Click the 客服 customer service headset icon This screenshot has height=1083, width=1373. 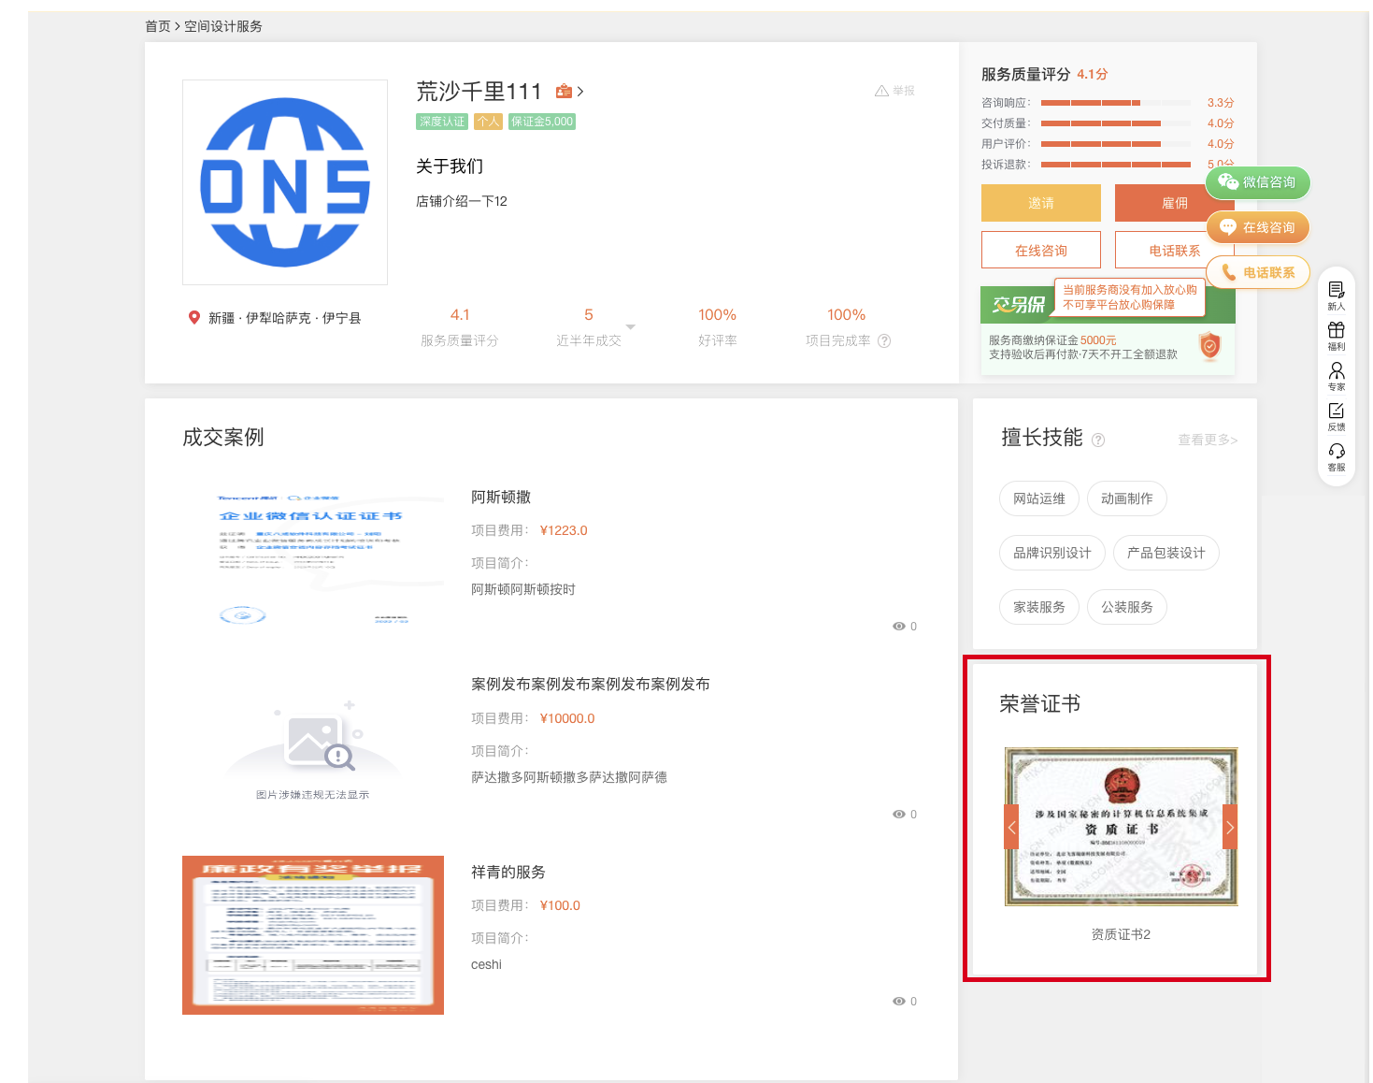(x=1337, y=453)
